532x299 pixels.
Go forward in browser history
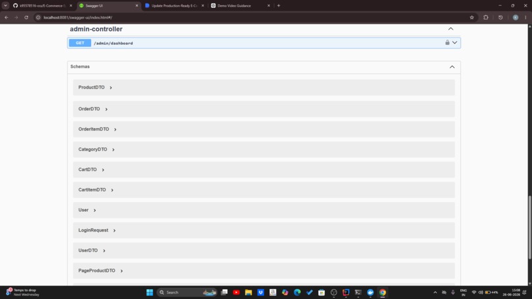point(17,17)
